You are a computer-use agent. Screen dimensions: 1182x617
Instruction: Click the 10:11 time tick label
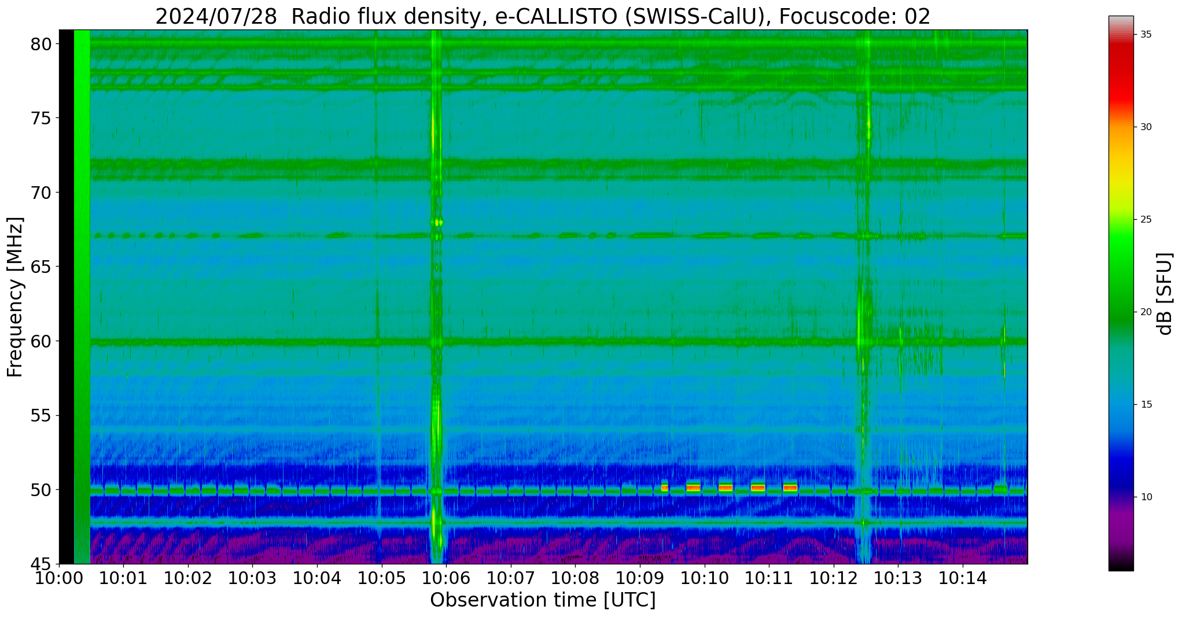pyautogui.click(x=769, y=579)
